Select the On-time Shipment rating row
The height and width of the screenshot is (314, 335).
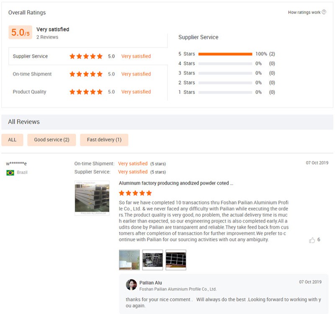(32, 74)
